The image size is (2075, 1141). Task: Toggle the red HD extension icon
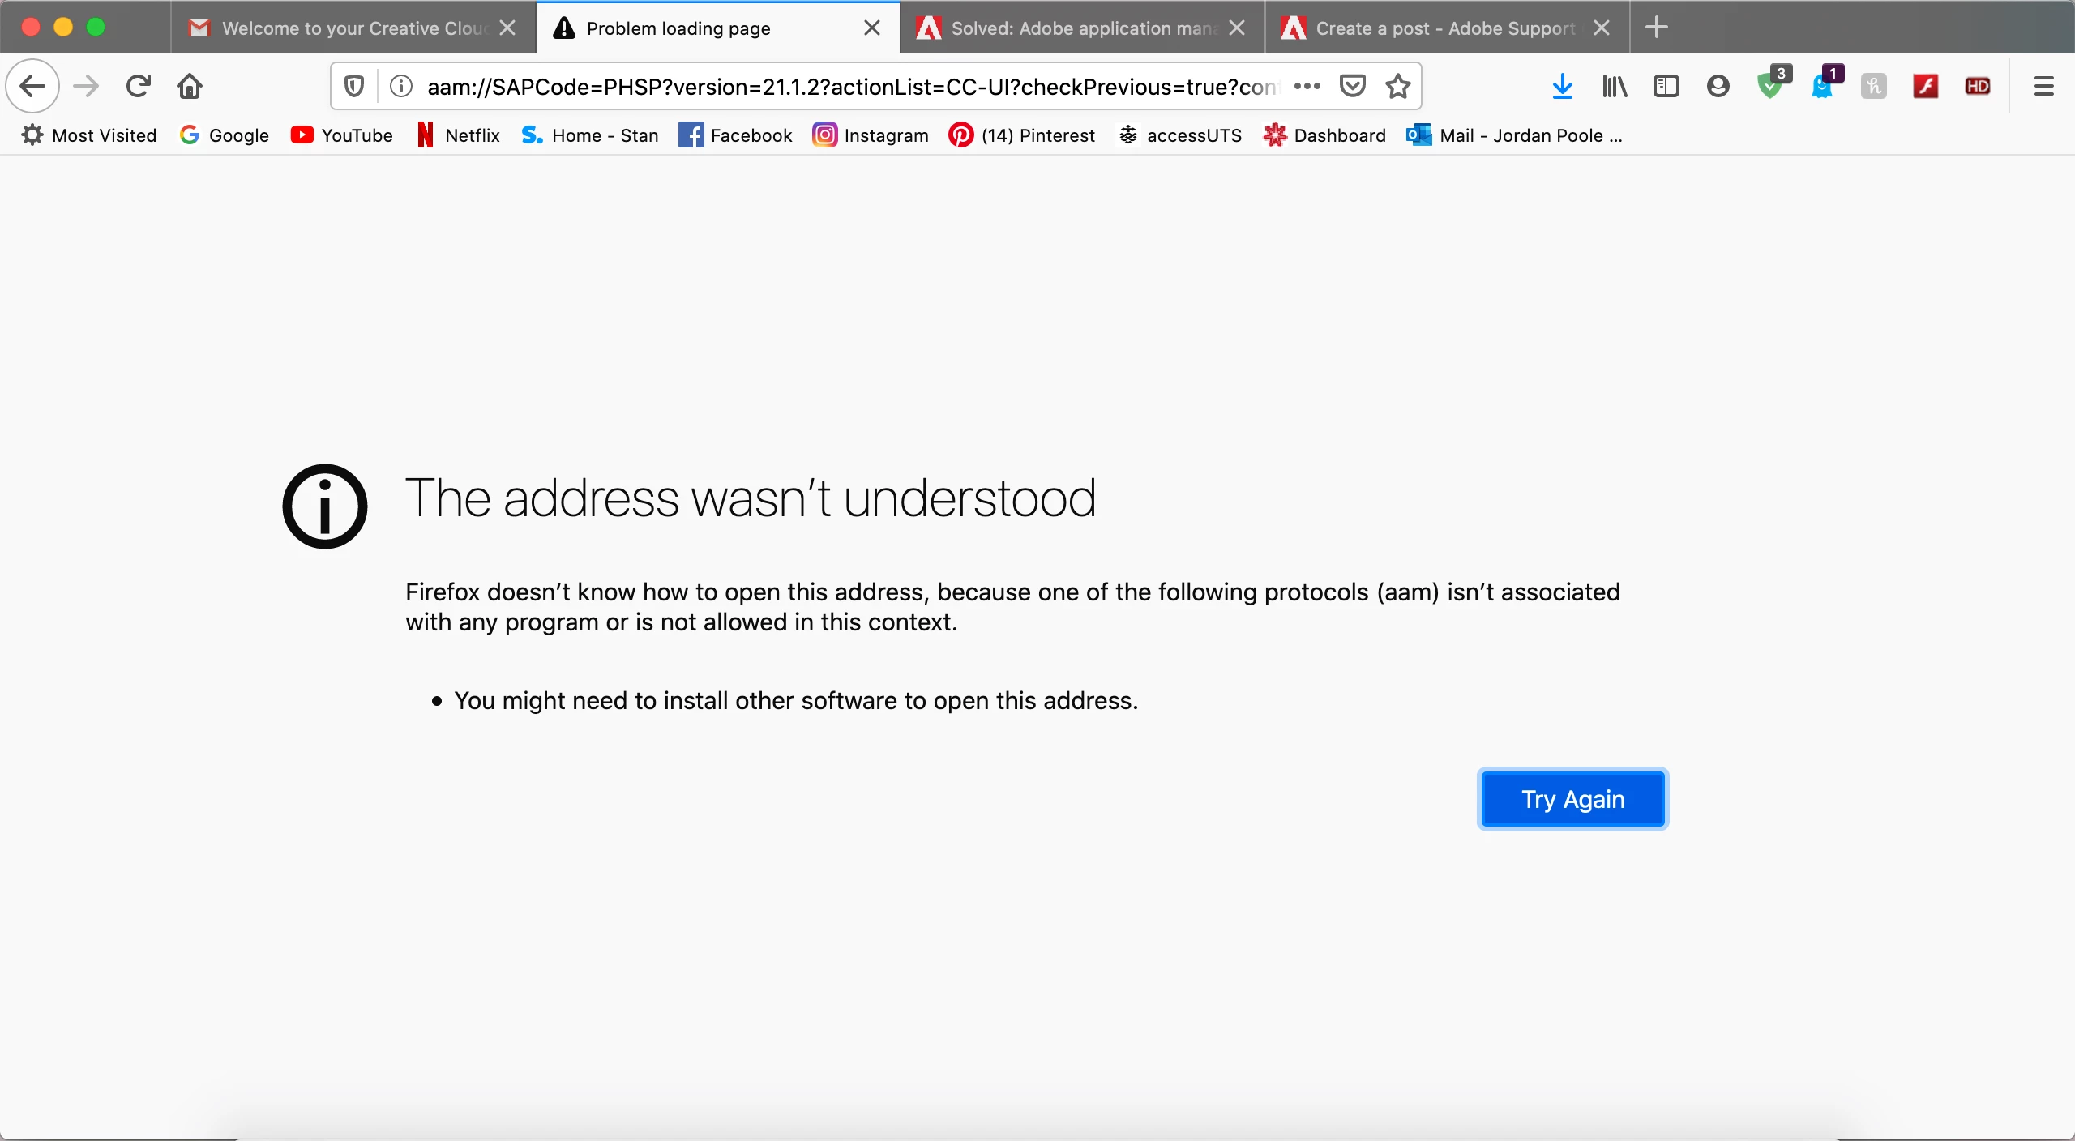pyautogui.click(x=1977, y=86)
